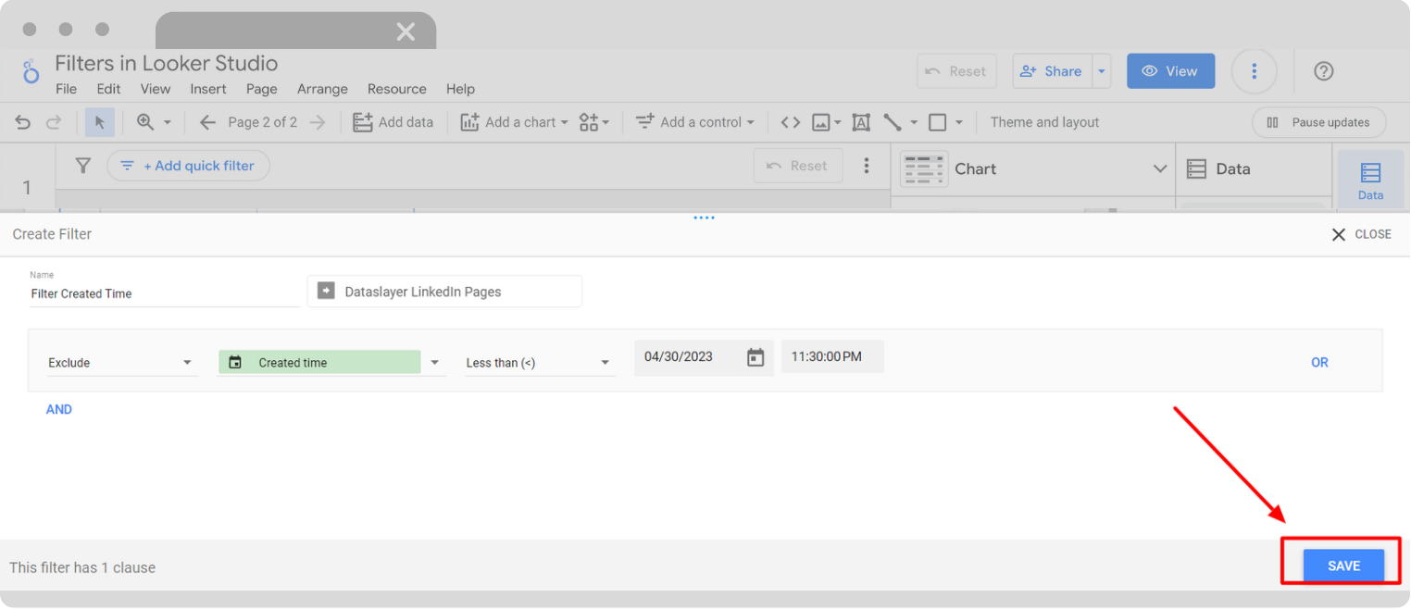Save the new filter

click(x=1342, y=565)
